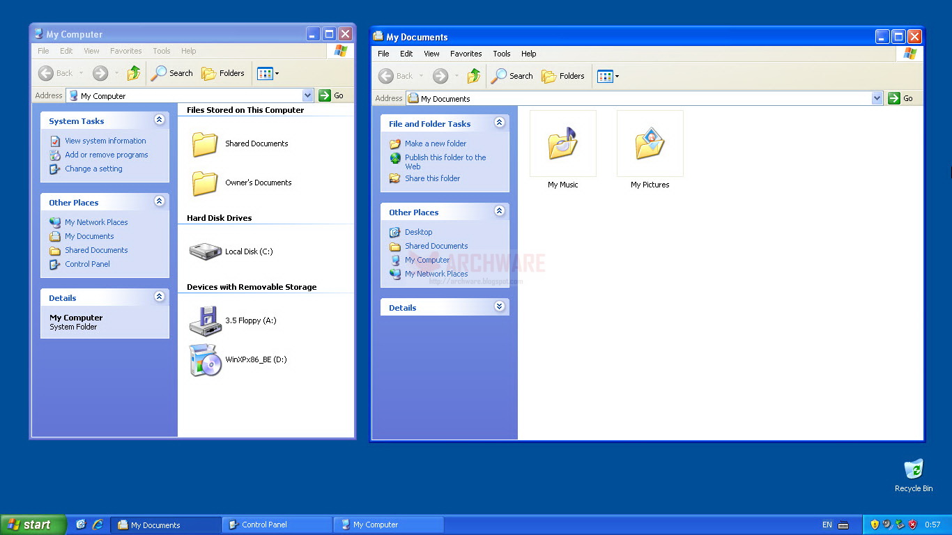Select the Recycle Bin on the desktop
Screen dimensions: 952x535
point(914,476)
